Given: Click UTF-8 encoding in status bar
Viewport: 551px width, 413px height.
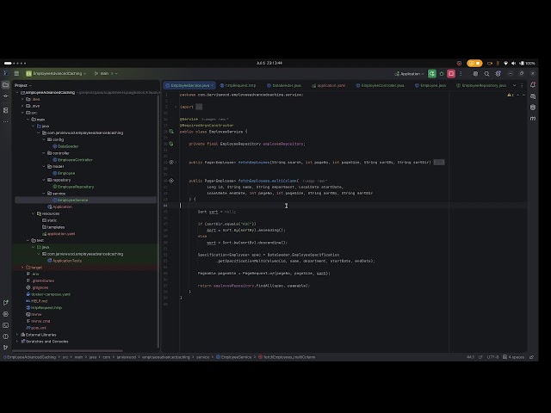Looking at the screenshot, I should coord(492,357).
